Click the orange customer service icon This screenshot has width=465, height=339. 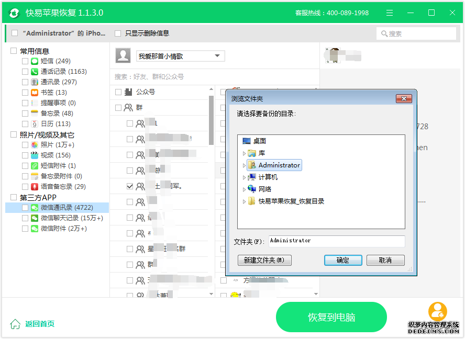[437, 311]
